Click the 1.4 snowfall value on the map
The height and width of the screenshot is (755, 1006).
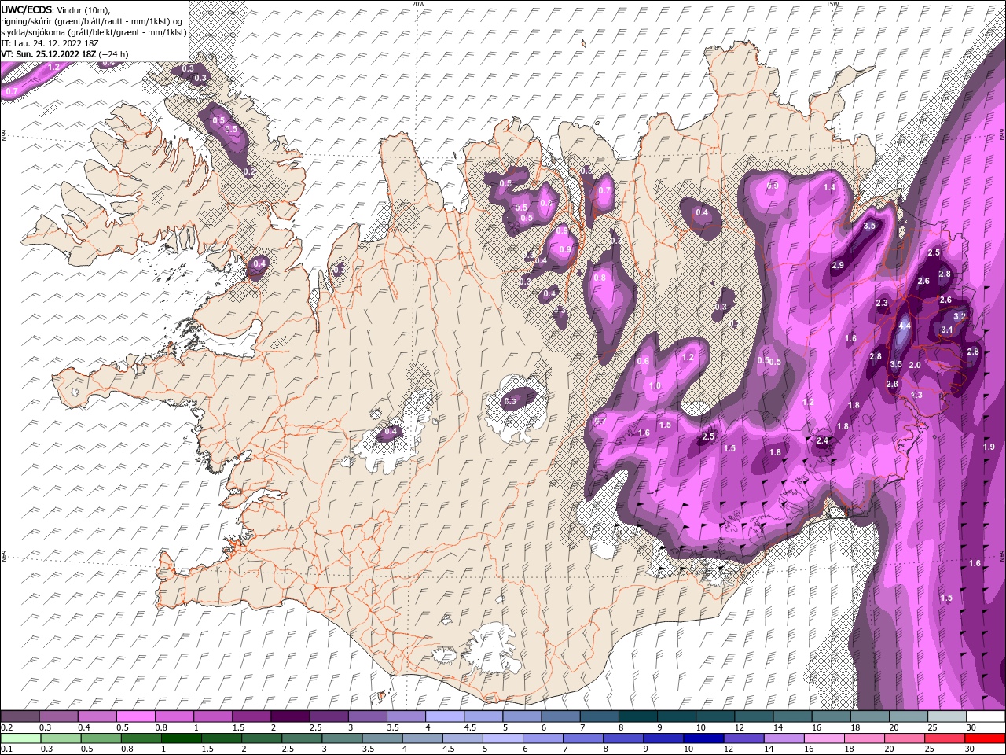[830, 187]
